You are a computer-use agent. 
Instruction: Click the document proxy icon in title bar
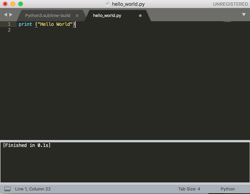tap(107, 4)
